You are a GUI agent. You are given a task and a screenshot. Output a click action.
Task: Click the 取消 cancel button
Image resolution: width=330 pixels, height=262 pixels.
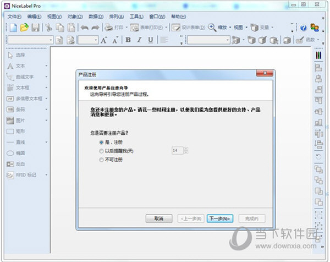pyautogui.click(x=159, y=219)
